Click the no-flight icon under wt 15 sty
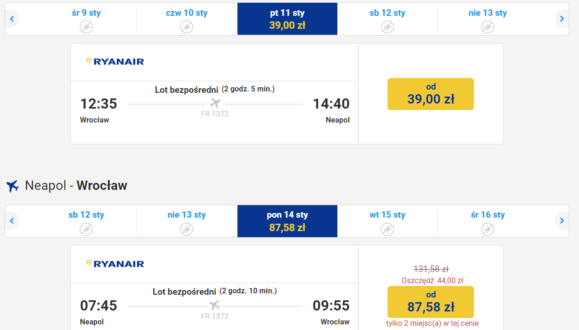Screen dimensions: 579x330 pos(387,229)
